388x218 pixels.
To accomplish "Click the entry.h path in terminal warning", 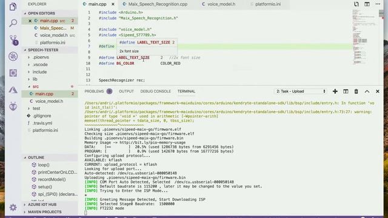I will click(212, 103).
